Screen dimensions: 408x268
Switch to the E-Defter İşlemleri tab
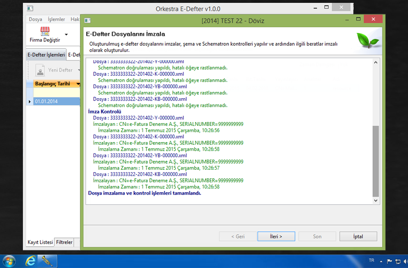click(x=46, y=55)
